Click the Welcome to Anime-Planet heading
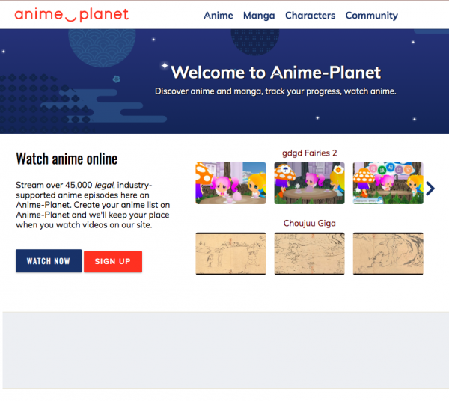 click(275, 72)
